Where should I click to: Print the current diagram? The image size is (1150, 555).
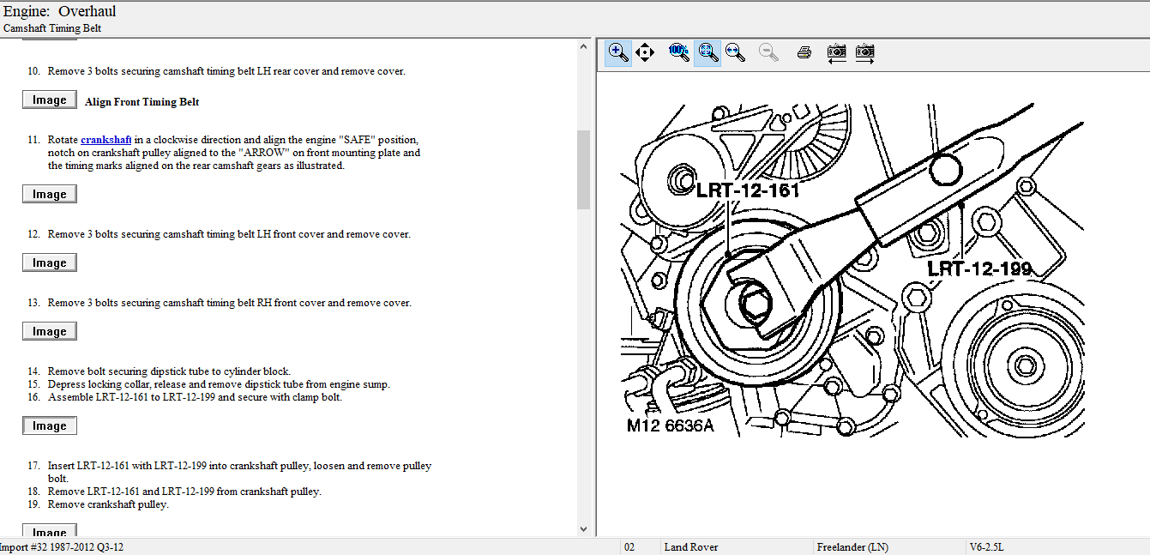coord(804,52)
